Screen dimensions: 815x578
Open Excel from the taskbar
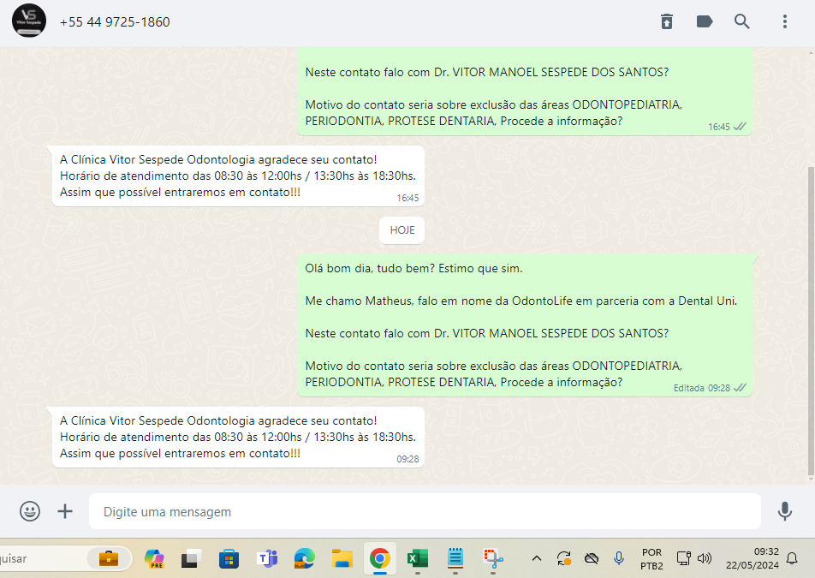coord(417,558)
